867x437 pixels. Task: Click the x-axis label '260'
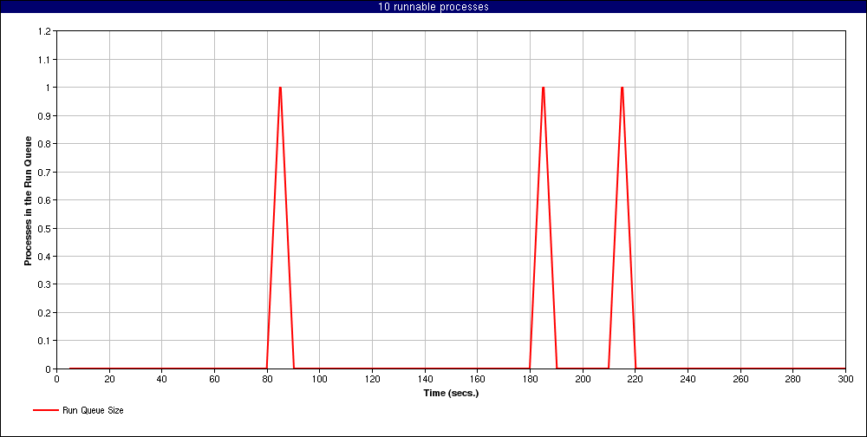click(740, 379)
